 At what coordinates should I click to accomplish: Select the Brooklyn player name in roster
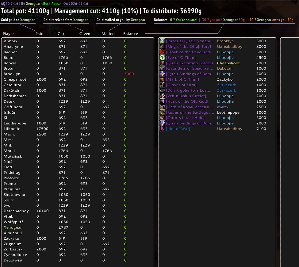point(12,74)
